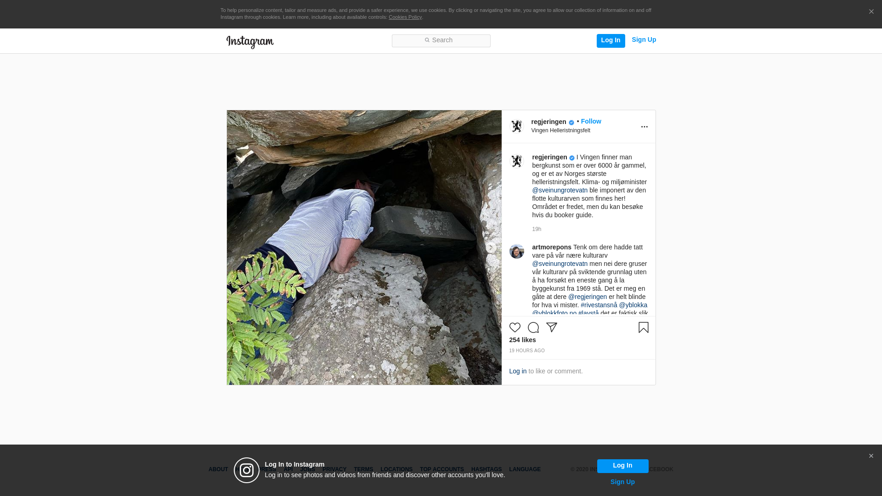Close the Log In to Instagram banner
The width and height of the screenshot is (882, 496).
pos(871,456)
